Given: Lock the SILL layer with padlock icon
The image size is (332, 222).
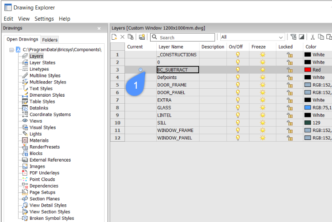Looking at the screenshot, I should (290, 123).
